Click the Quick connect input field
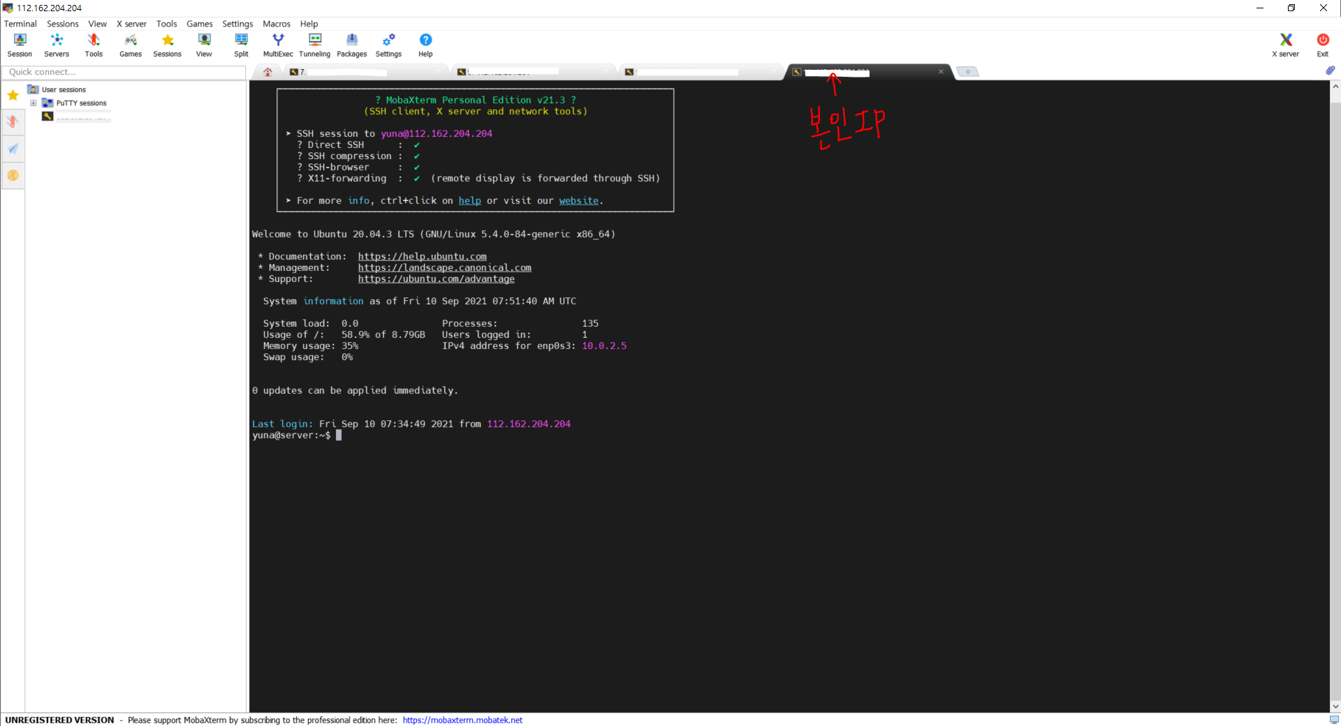 pos(124,72)
